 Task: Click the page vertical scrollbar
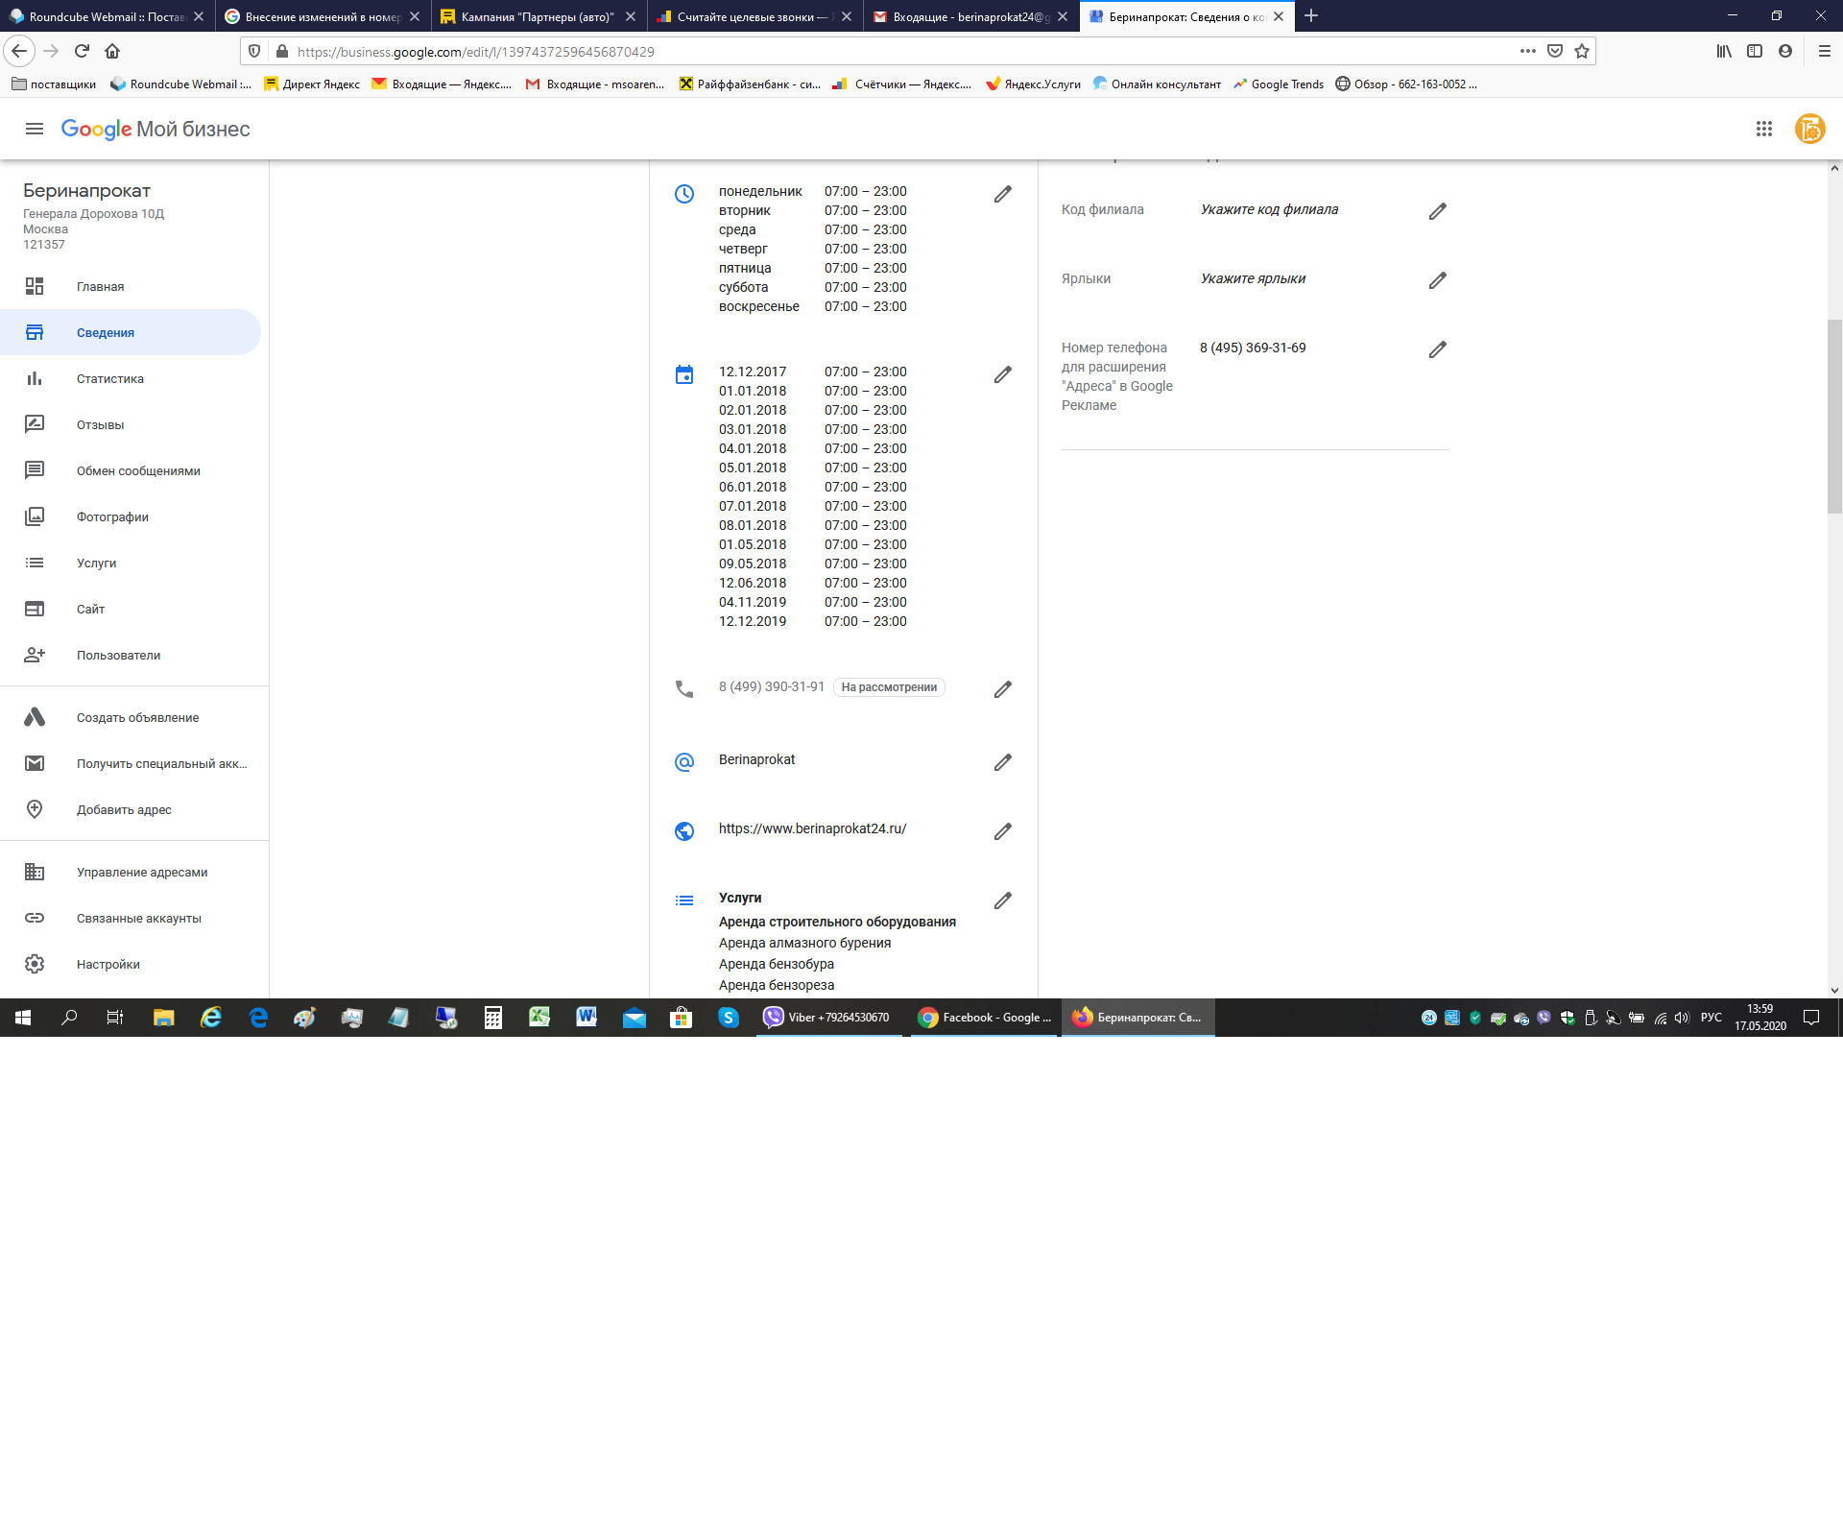click(x=1834, y=418)
